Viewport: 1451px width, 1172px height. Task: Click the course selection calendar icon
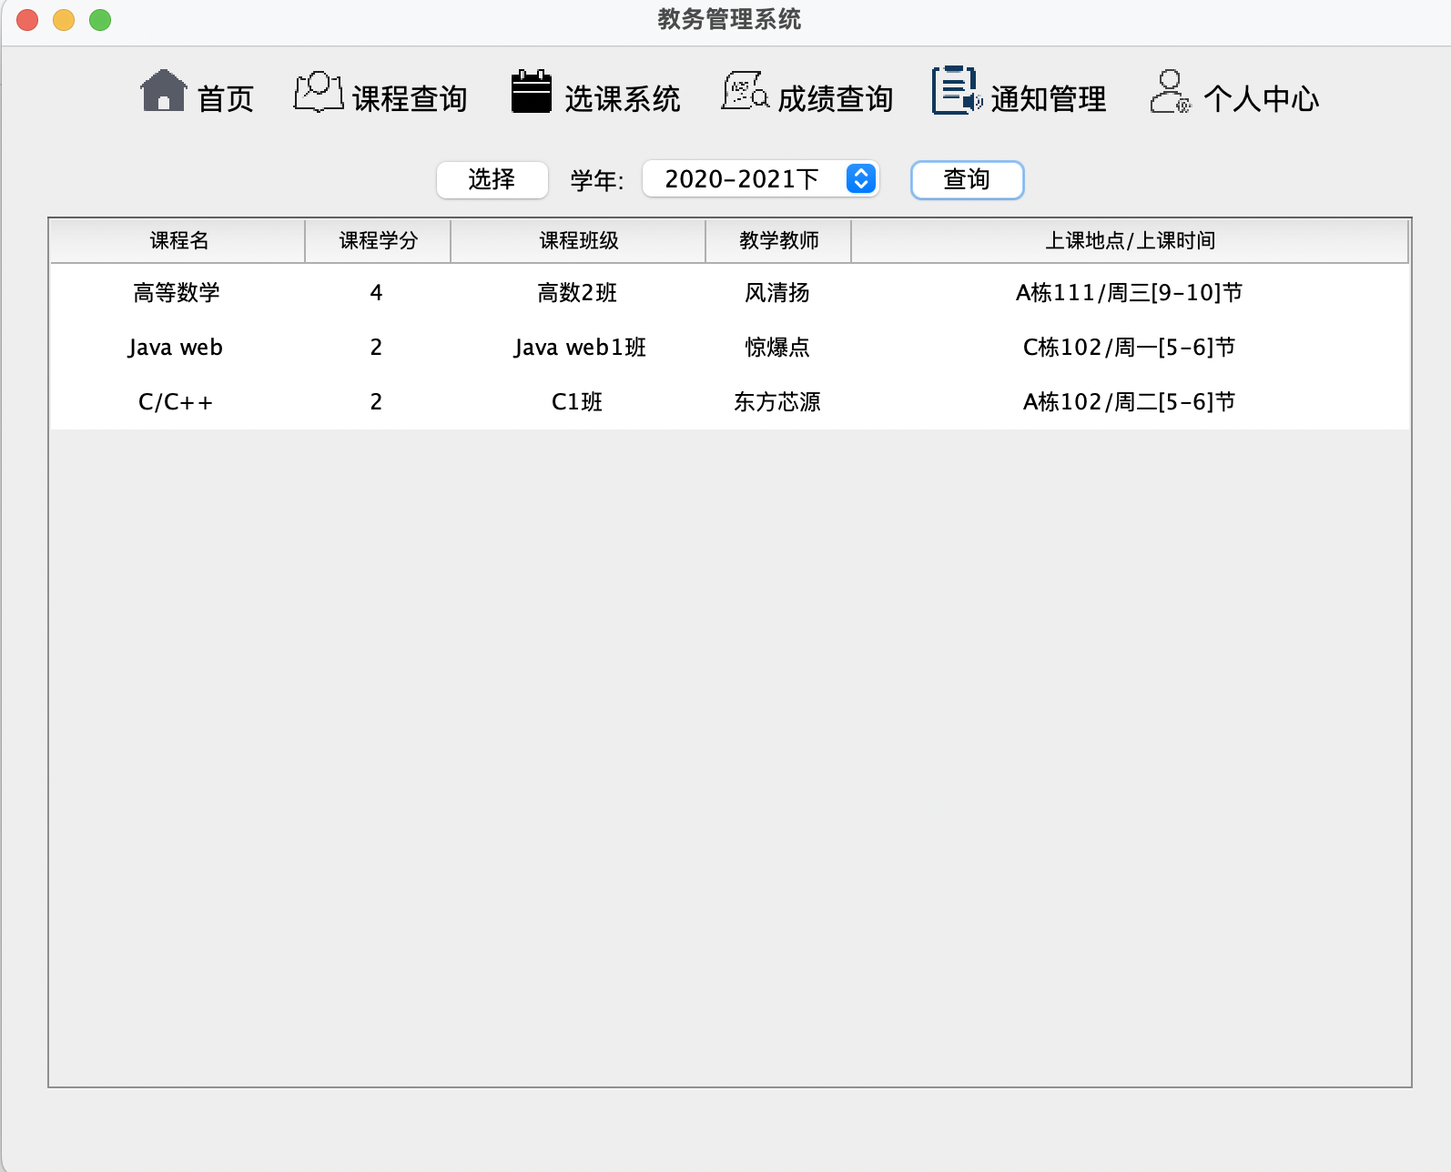coord(532,91)
